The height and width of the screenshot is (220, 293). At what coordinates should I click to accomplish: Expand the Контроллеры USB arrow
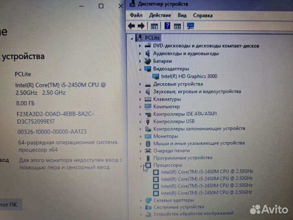tap(140, 121)
